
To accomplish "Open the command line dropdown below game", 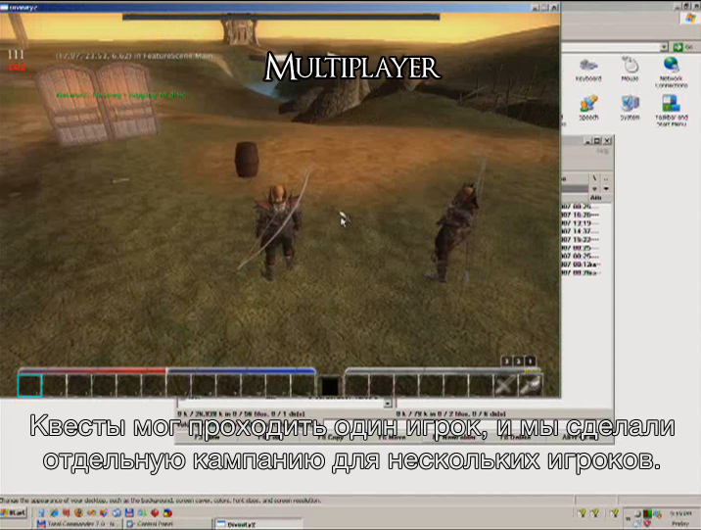I will (388, 404).
